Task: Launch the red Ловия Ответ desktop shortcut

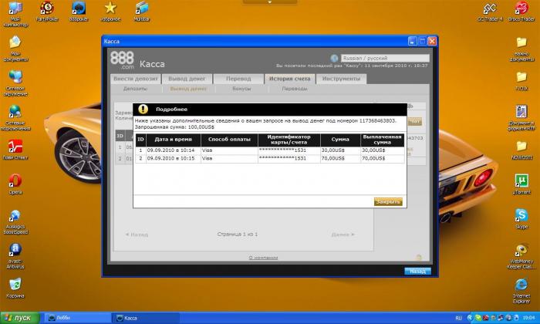Action: coord(15,150)
